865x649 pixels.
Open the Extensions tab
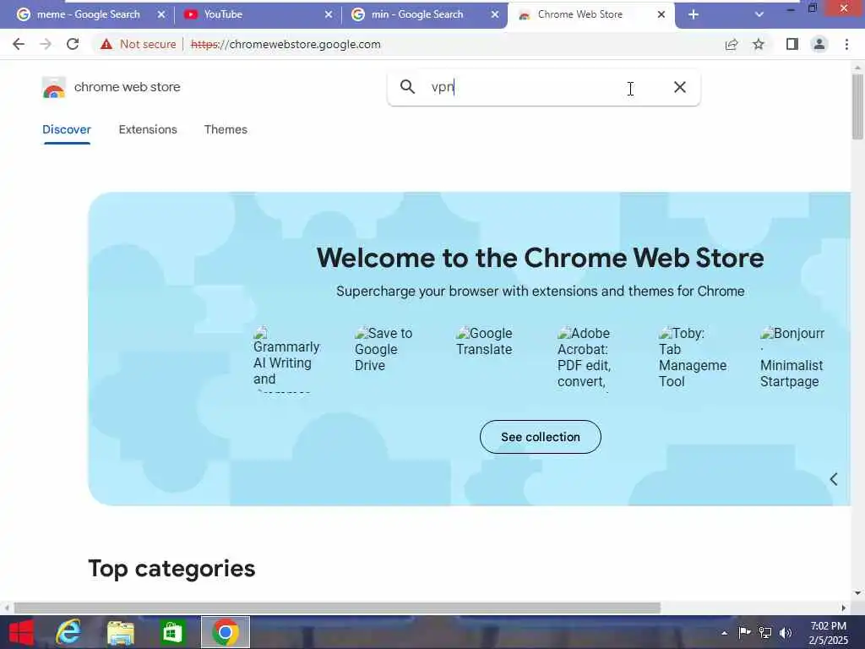[x=148, y=129]
